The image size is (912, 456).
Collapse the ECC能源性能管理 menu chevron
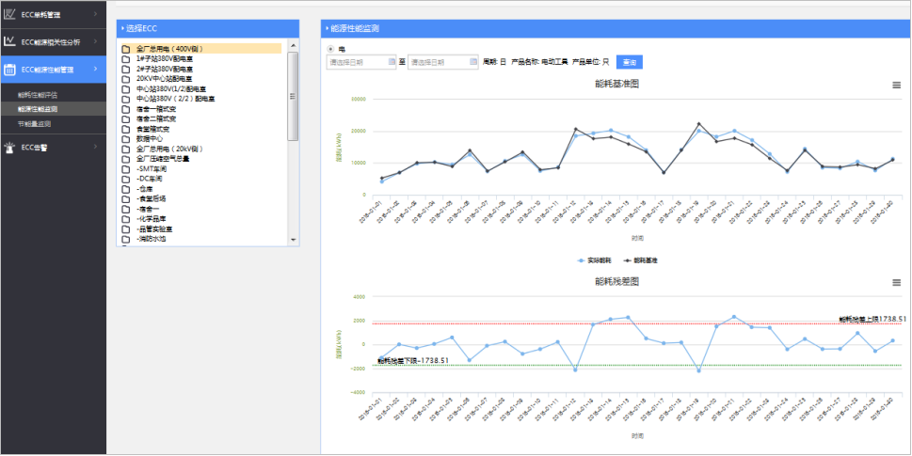pyautogui.click(x=95, y=70)
